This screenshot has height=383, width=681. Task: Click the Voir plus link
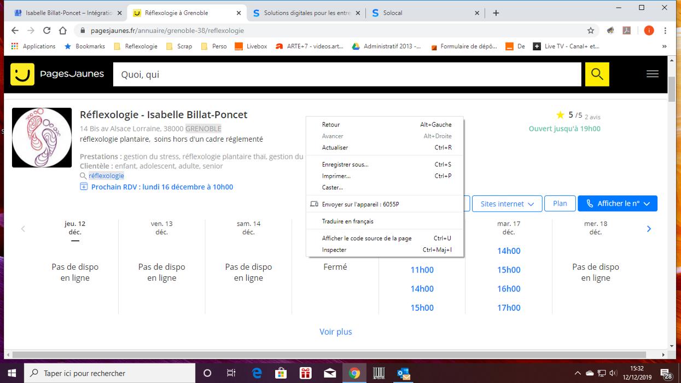(336, 332)
